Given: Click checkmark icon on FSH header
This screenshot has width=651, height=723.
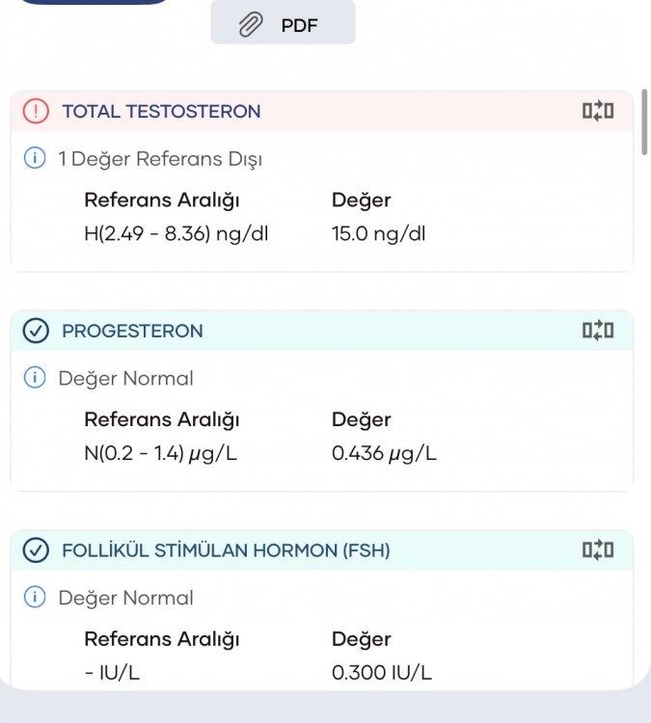Looking at the screenshot, I should (x=36, y=550).
